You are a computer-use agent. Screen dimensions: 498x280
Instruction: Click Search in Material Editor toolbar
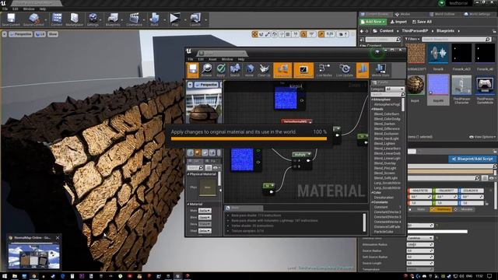point(235,70)
